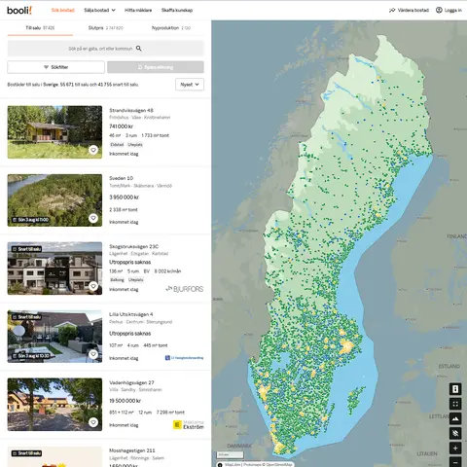Save Vadenhögsvägen 27 with heart icon

click(x=93, y=422)
